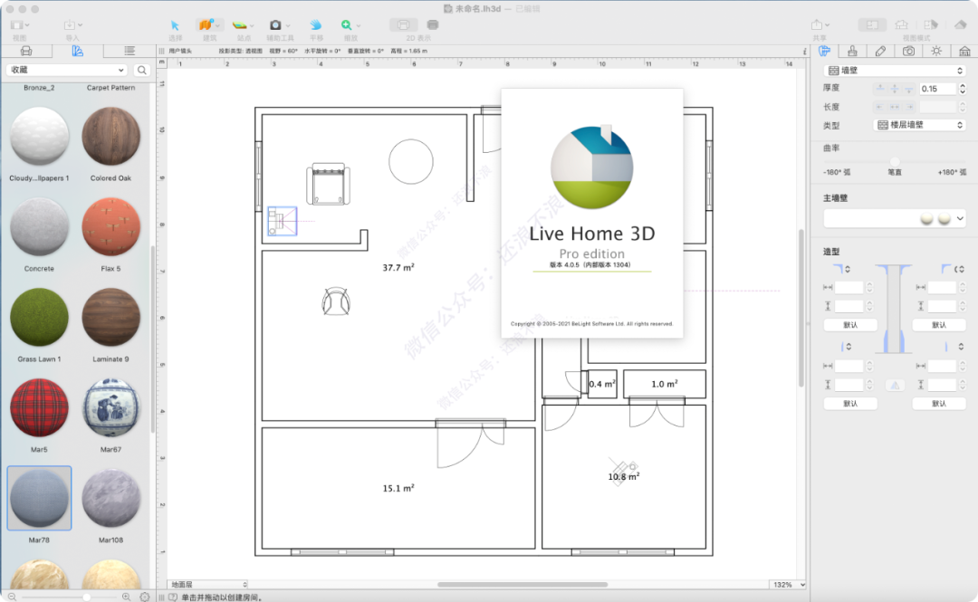
Task: Select the Laminate 9 material sphere
Action: (x=111, y=318)
